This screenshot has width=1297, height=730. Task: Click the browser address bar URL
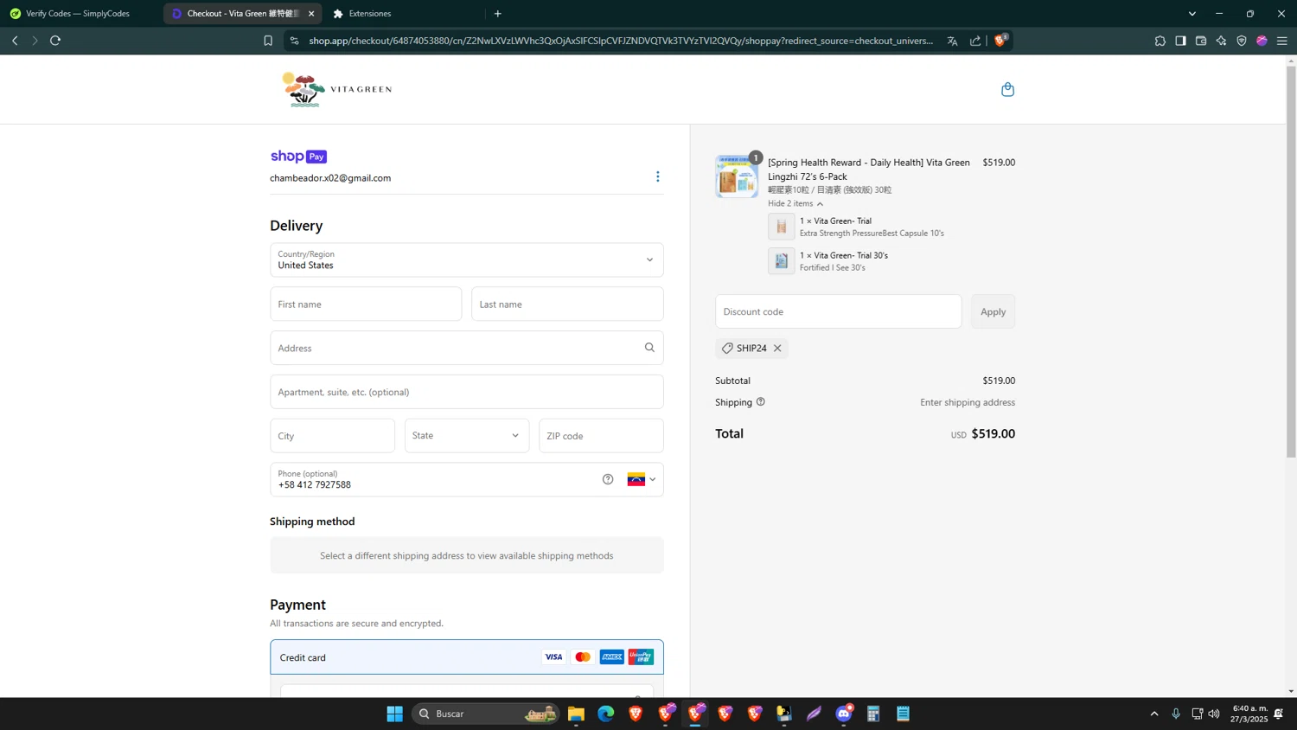(x=621, y=41)
